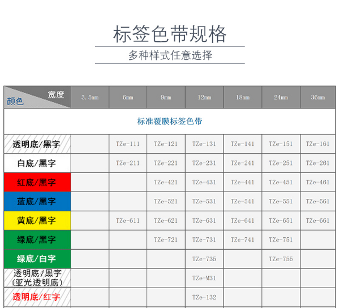Click cell TZe-755
The height and width of the screenshot is (308, 340).
[x=281, y=259]
